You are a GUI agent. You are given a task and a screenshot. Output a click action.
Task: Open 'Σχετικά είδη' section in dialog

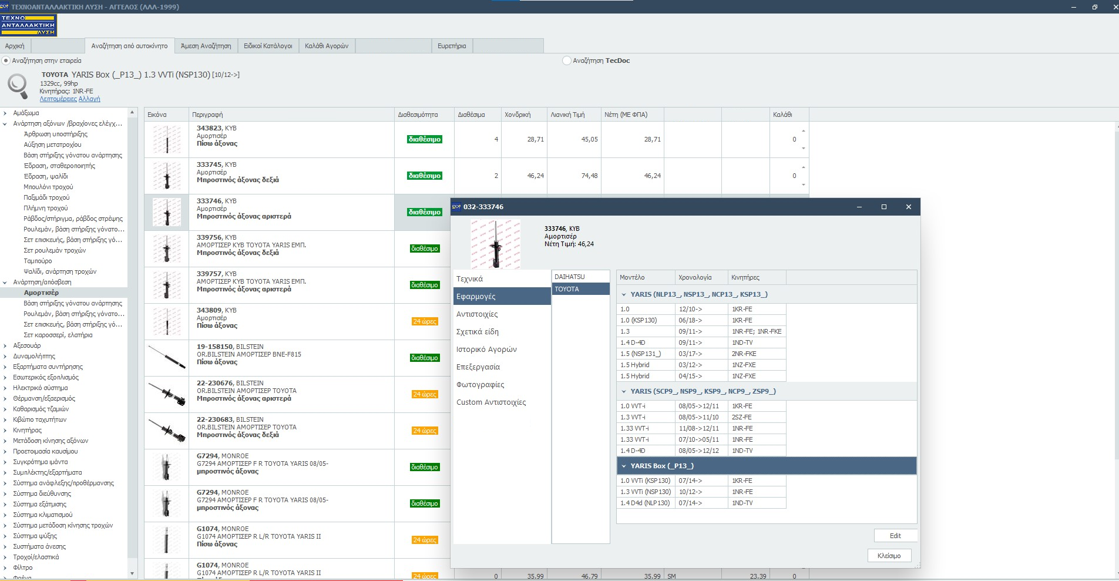[502, 332]
